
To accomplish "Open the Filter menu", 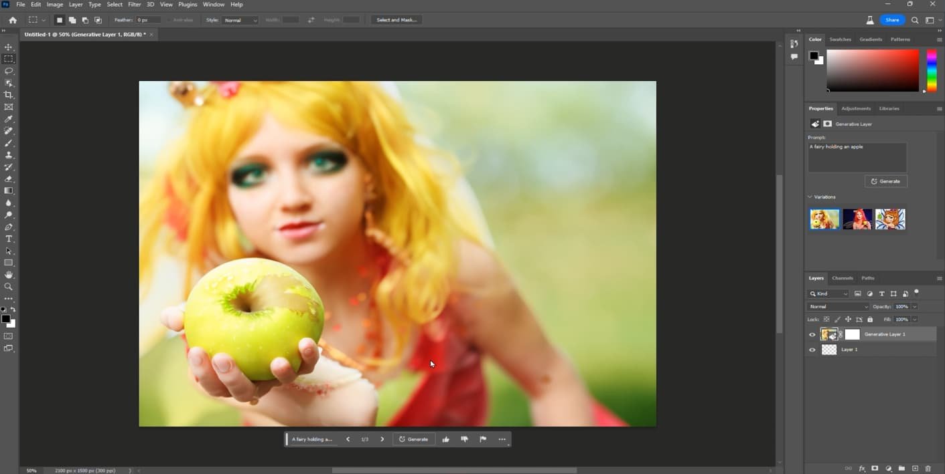I will [134, 5].
